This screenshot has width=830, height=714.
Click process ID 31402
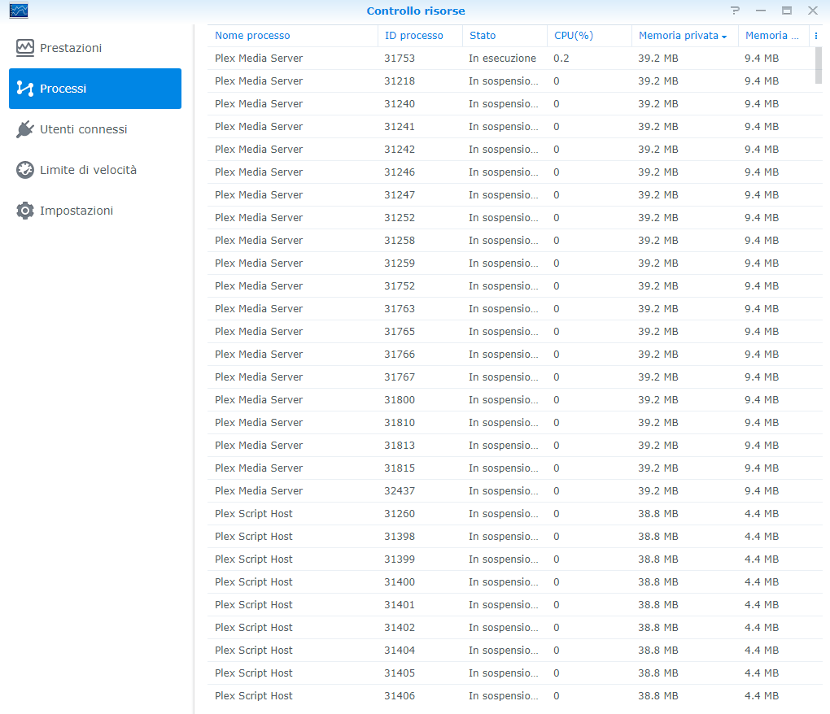(400, 627)
